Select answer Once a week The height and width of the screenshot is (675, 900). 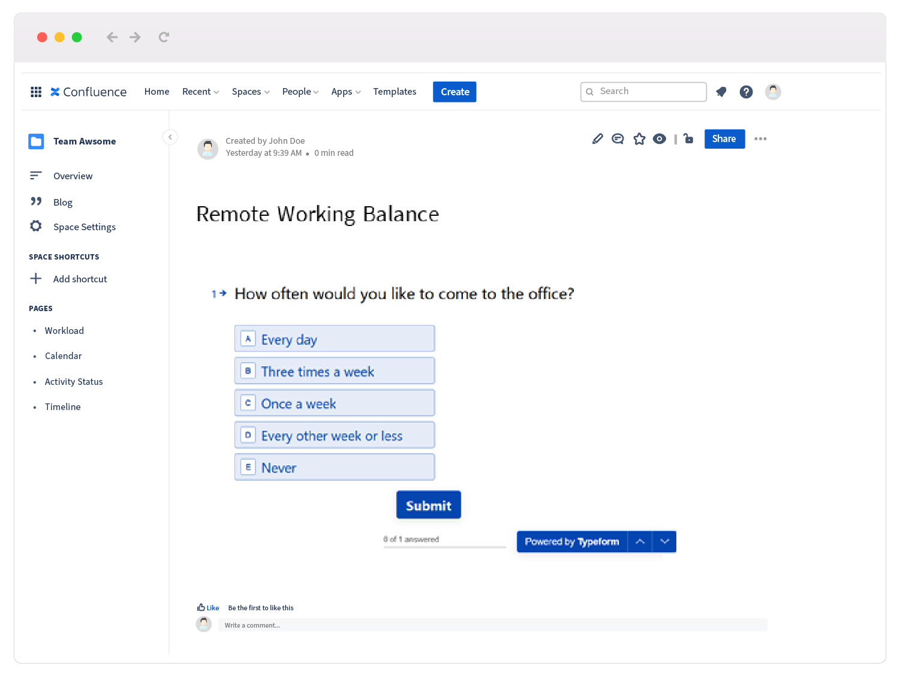335,403
